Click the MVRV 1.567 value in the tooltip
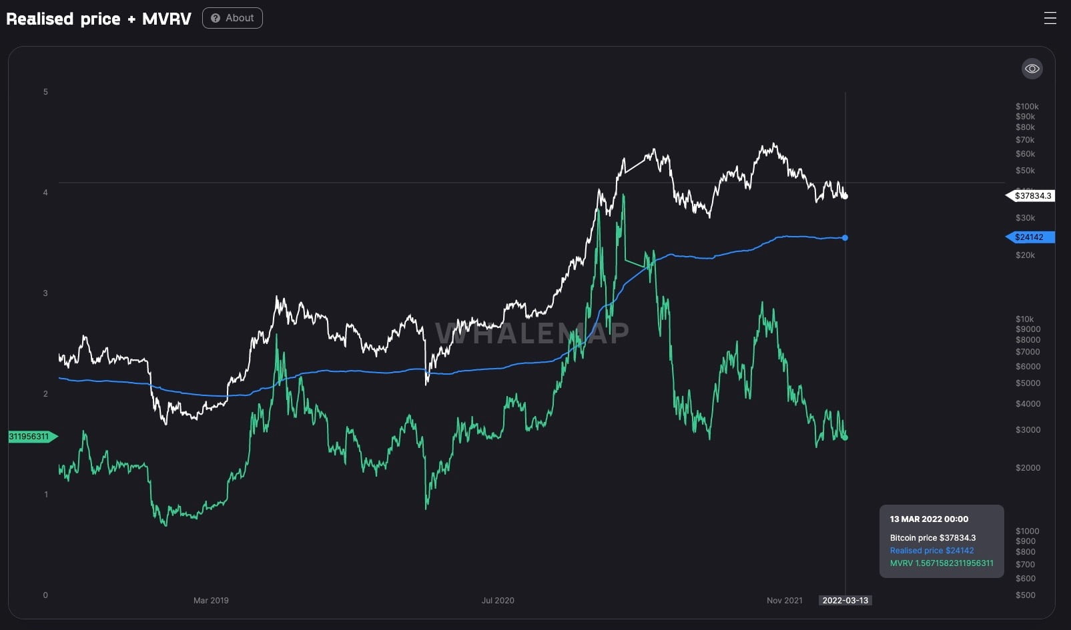Image resolution: width=1071 pixels, height=630 pixels. click(941, 563)
